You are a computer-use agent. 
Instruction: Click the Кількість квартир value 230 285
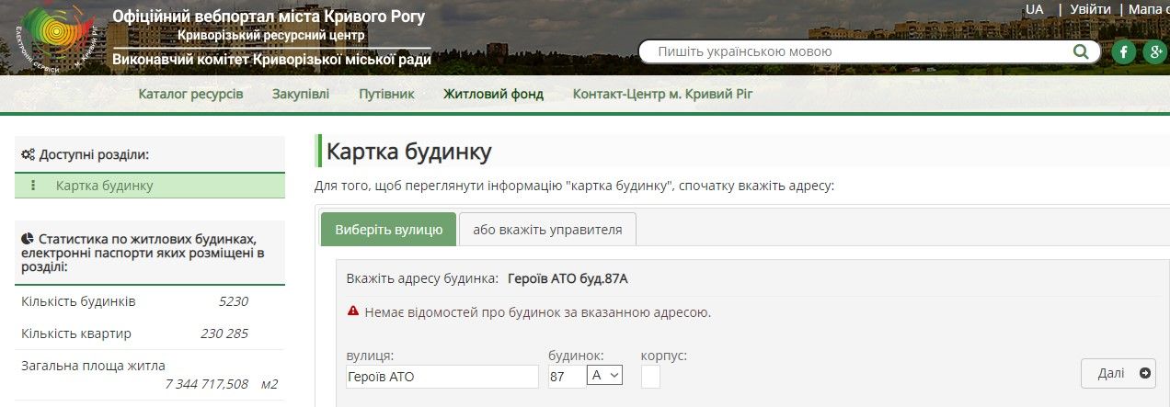[224, 333]
